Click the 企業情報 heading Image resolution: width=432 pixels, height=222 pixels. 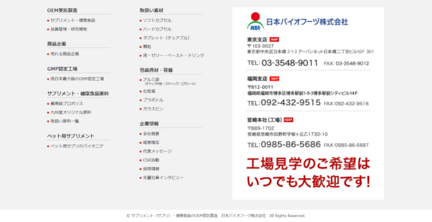pyautogui.click(x=149, y=124)
